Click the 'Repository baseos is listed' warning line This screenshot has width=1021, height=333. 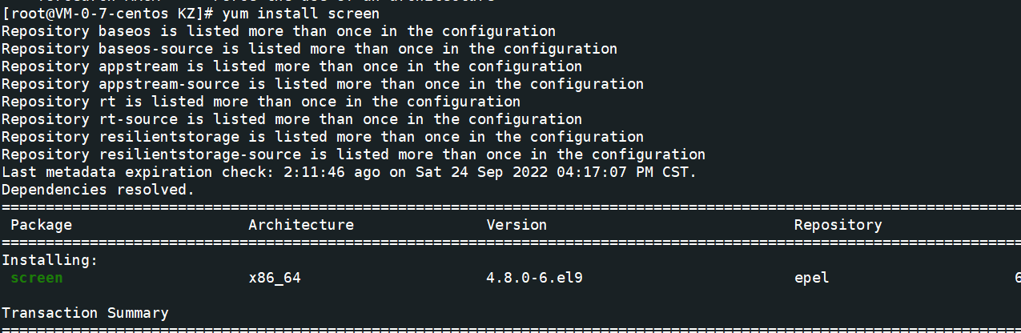coord(278,31)
